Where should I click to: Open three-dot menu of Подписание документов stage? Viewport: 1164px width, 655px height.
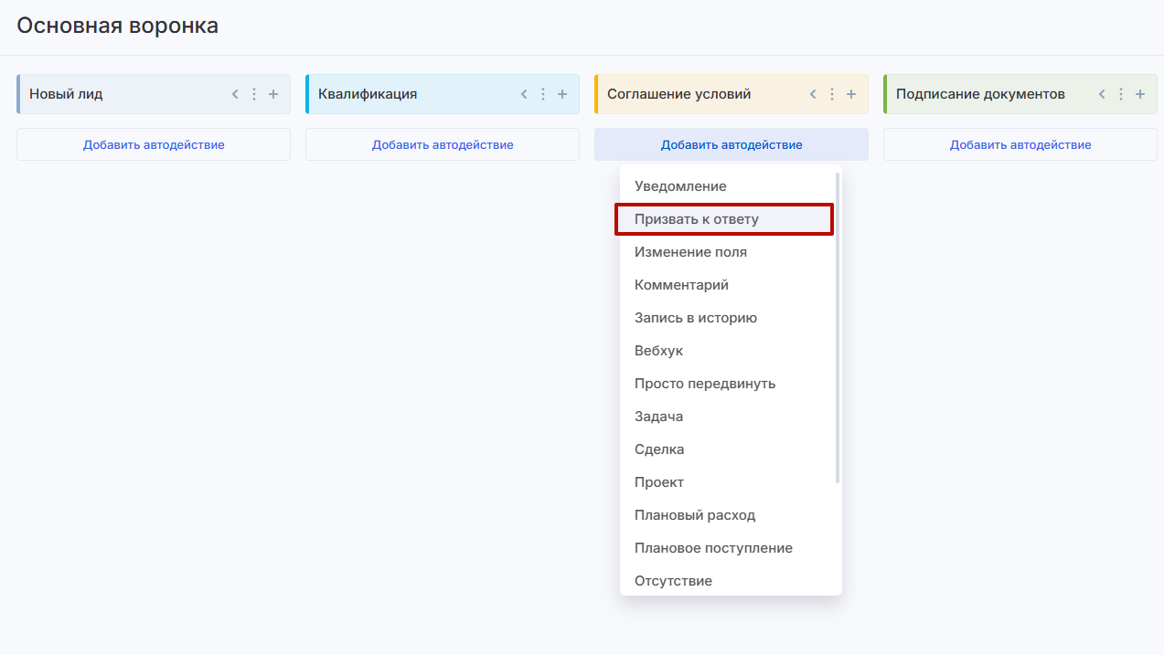tap(1121, 94)
